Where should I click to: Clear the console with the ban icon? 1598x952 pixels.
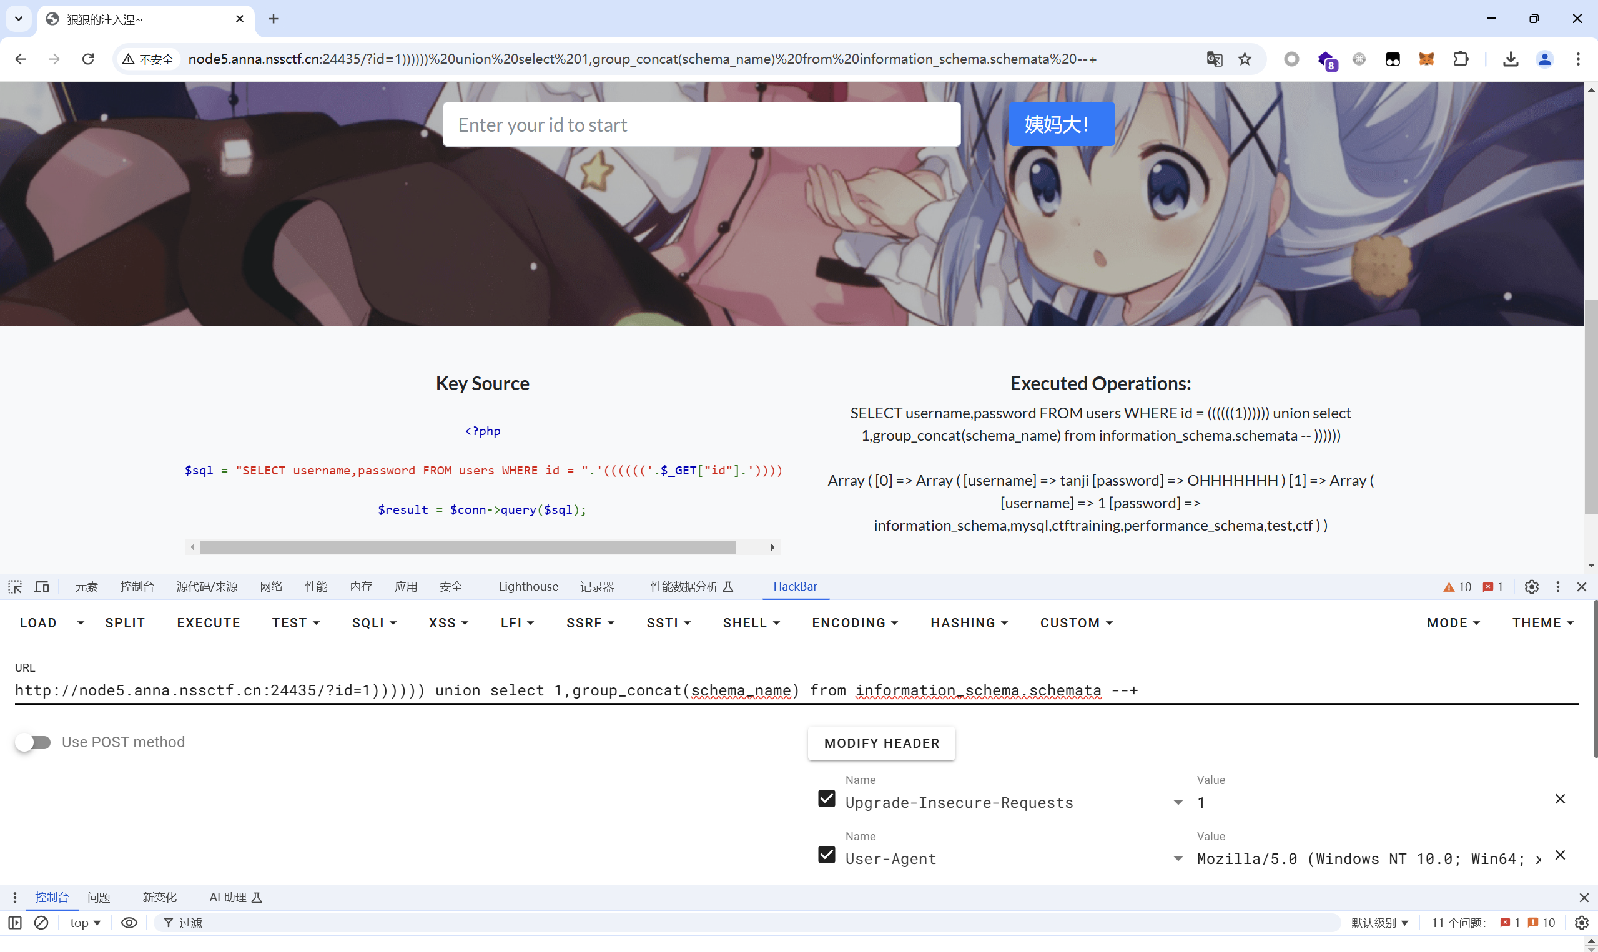coord(41,923)
